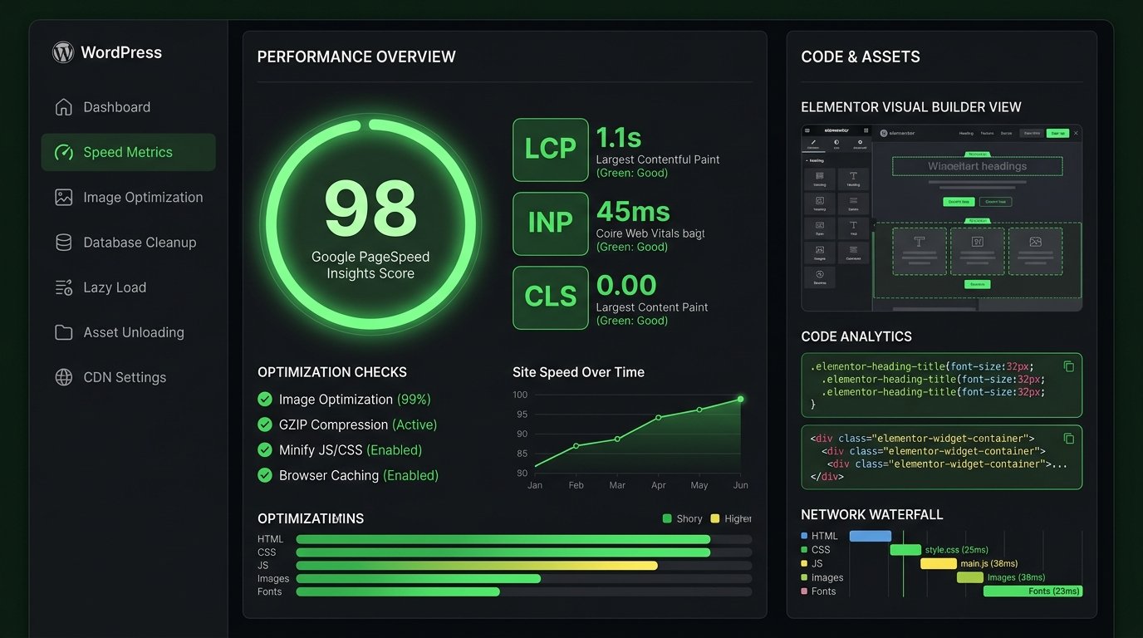Switch to CDN Settings
1143x638 pixels.
[128, 377]
